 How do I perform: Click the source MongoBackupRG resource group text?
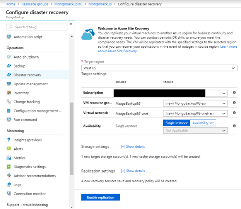[128, 104]
